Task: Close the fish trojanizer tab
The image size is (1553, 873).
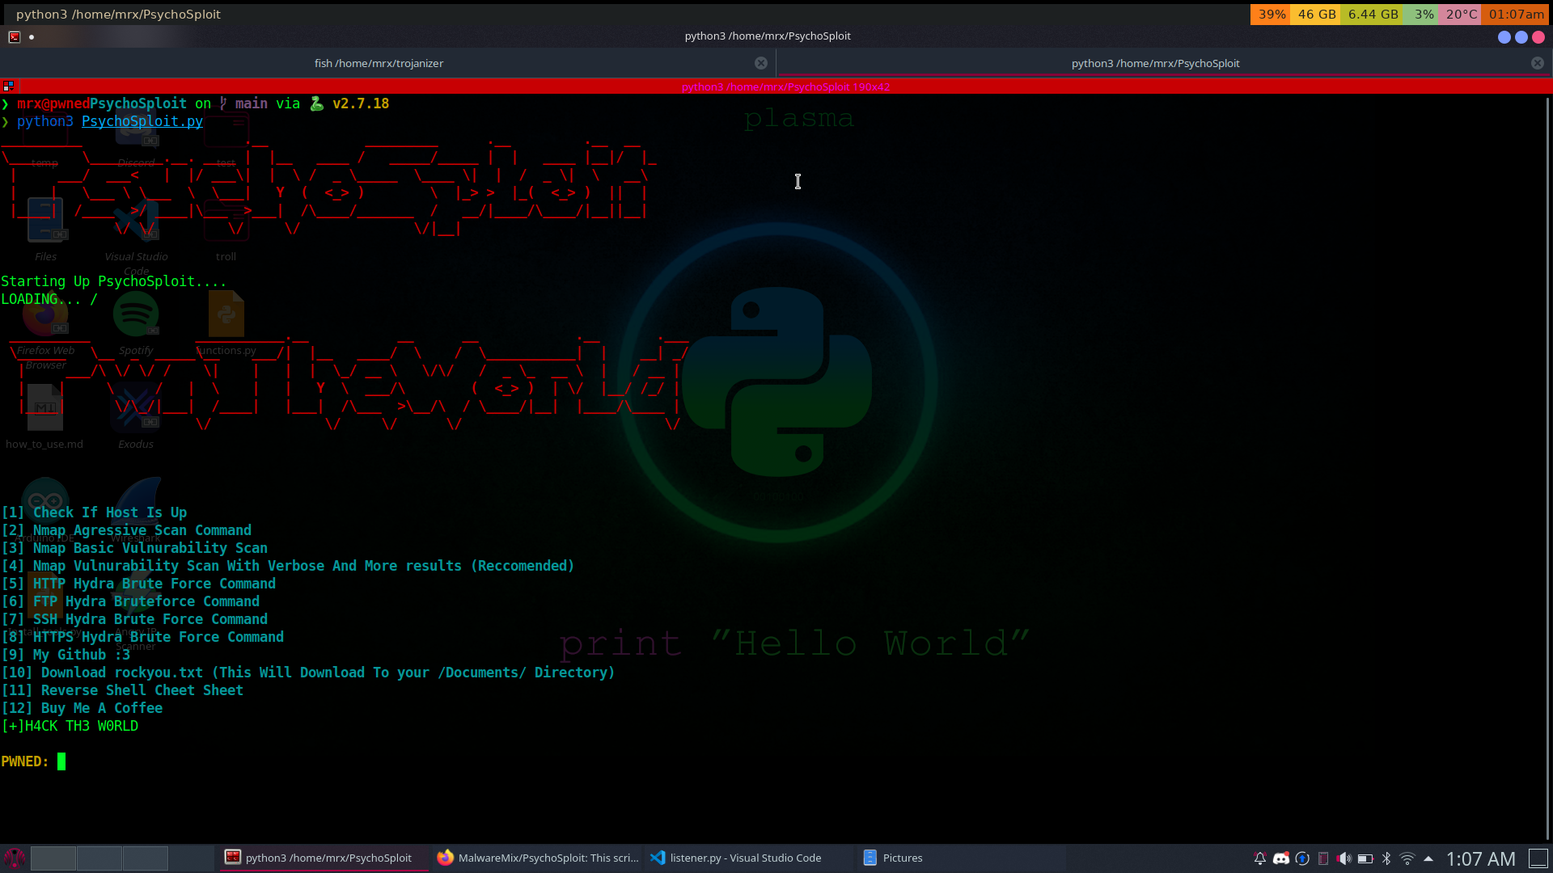Action: (761, 63)
